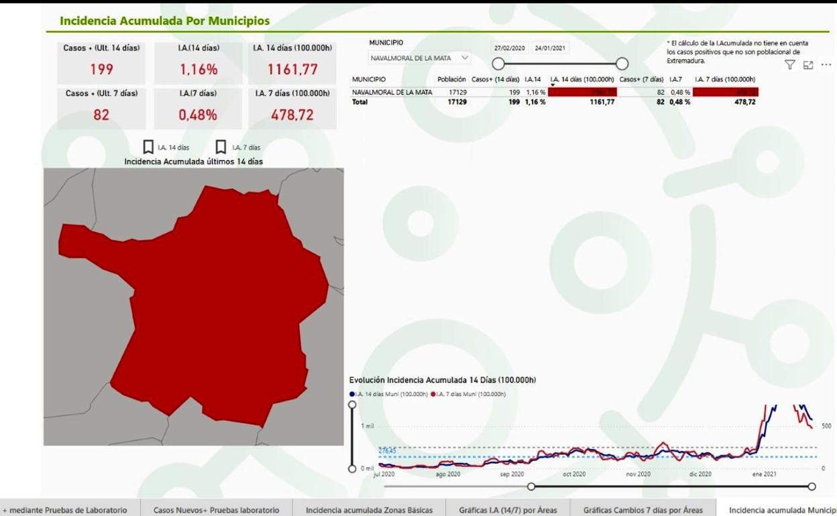
Task: Sort by Casos+ (7 días) column header
Action: (641, 80)
